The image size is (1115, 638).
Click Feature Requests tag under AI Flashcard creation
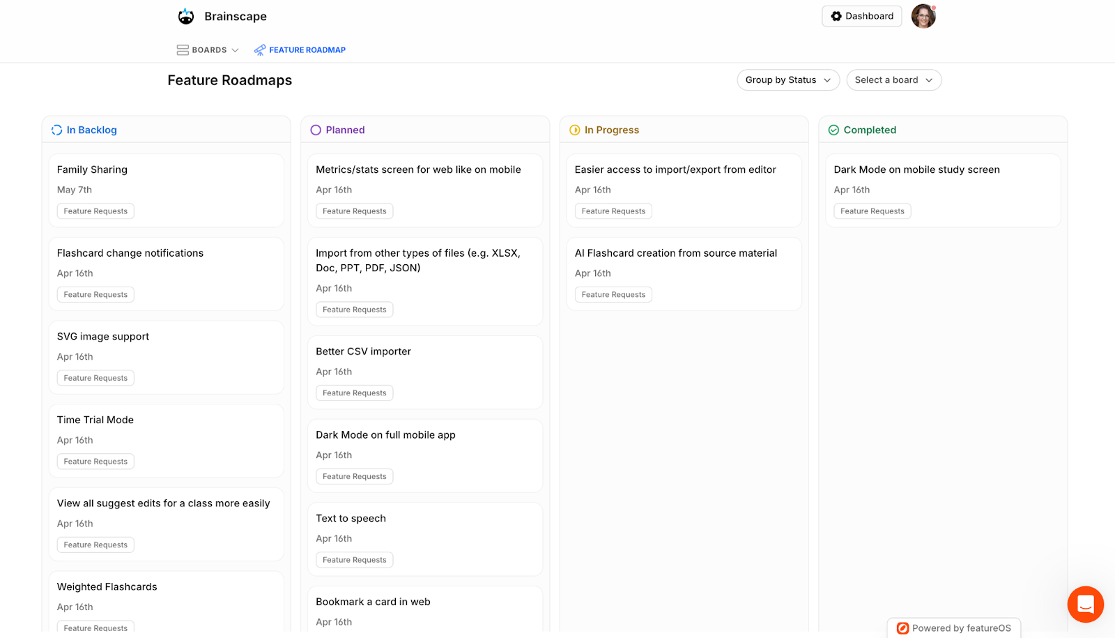point(613,295)
